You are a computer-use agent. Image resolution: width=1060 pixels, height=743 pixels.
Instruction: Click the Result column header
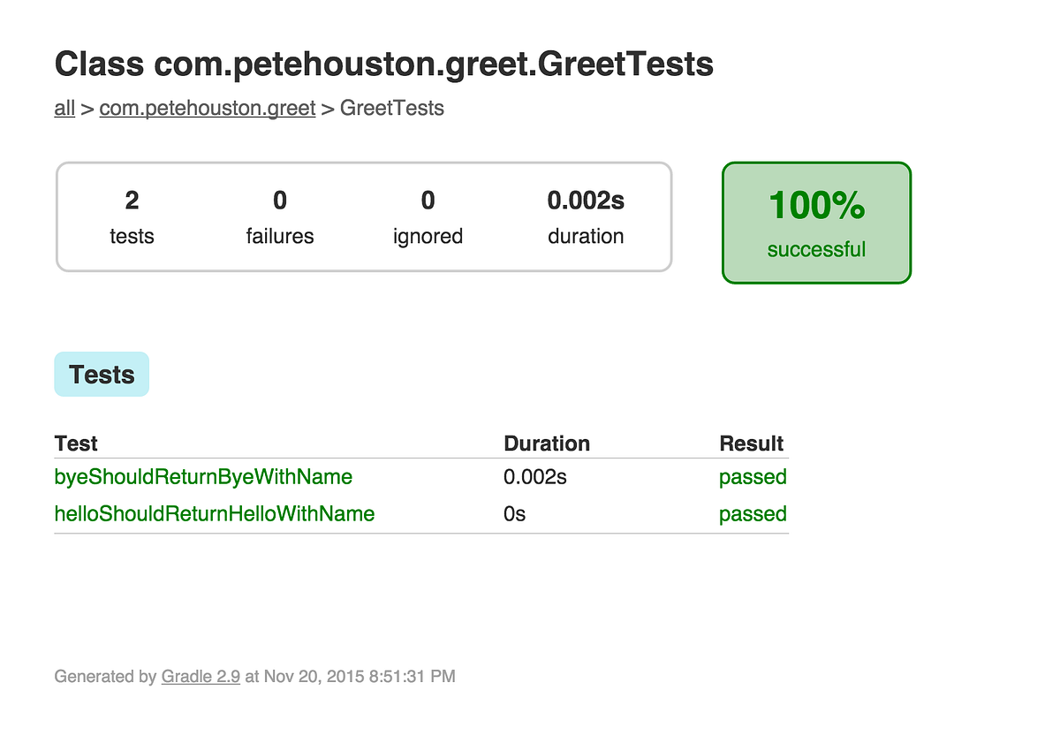pos(753,443)
